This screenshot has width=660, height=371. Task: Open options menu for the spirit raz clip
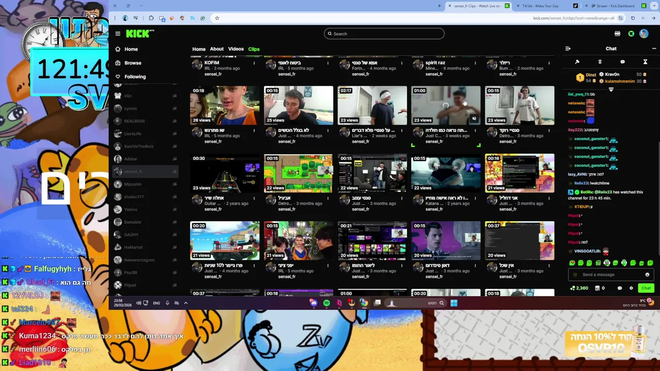pos(475,63)
